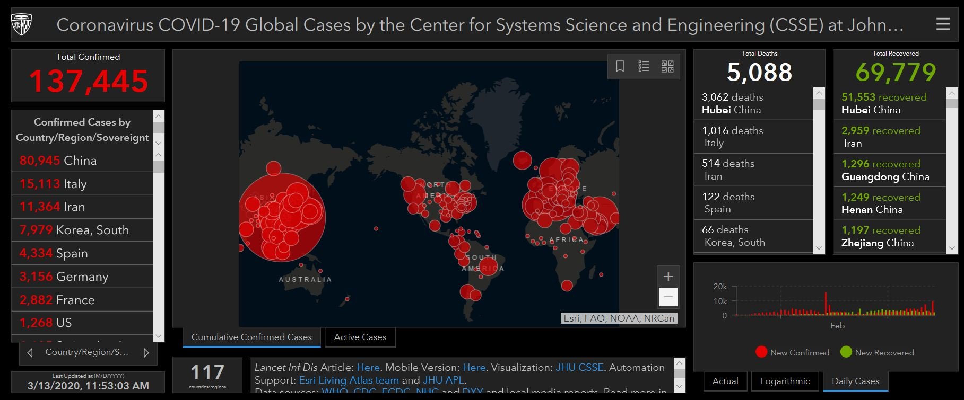Viewport: 964px width, 400px height.
Task: Select 1,197 recovered Zhejiang China entry
Action: click(x=890, y=236)
